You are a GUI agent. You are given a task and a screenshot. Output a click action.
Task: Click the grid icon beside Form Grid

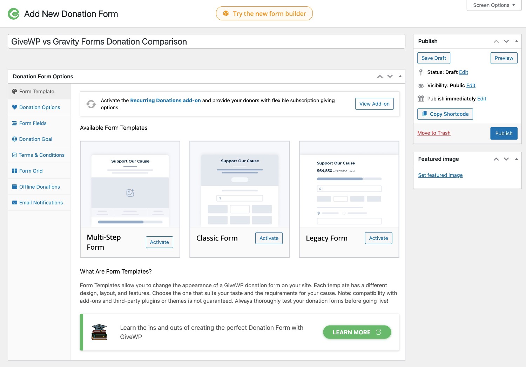pyautogui.click(x=14, y=171)
